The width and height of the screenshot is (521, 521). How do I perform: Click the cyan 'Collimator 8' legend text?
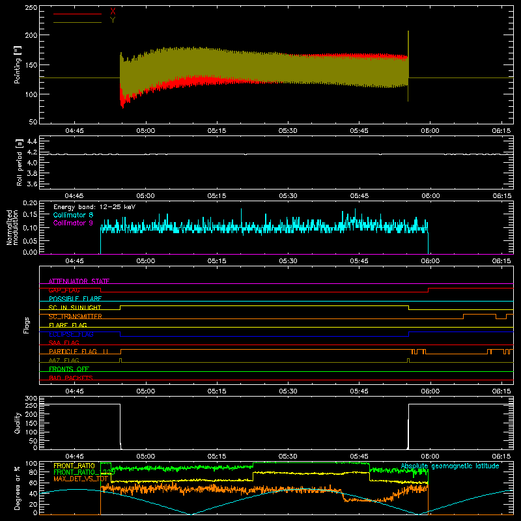coord(73,215)
